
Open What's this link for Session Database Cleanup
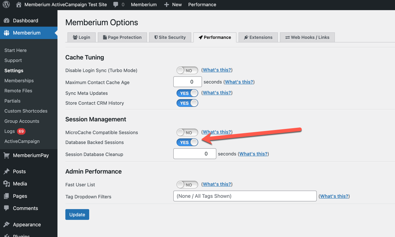tap(253, 154)
